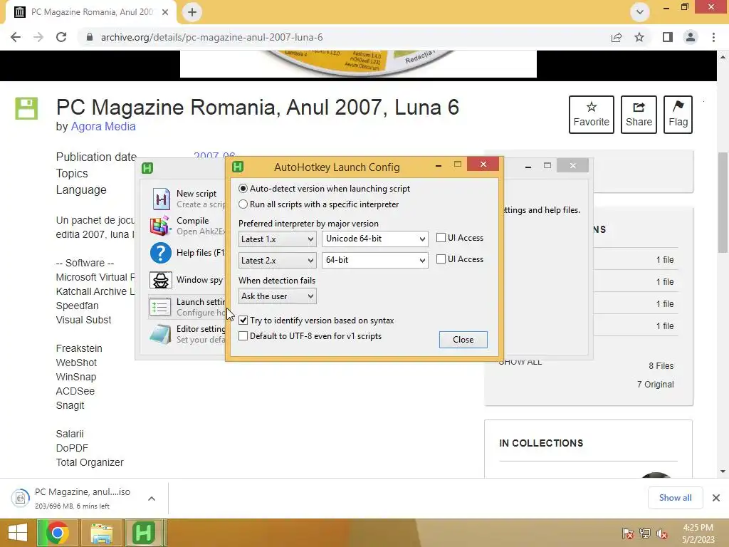Click the 7 Original files link
Image resolution: width=729 pixels, height=547 pixels.
(x=655, y=384)
